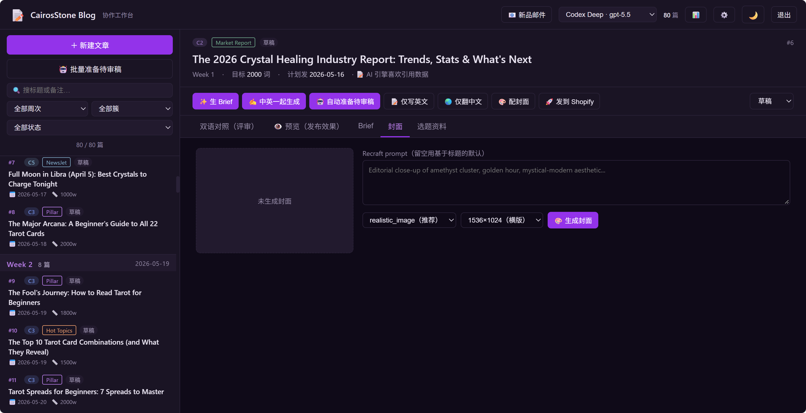The height and width of the screenshot is (413, 806).
Task: Click the 退出 logout button
Action: (784, 15)
